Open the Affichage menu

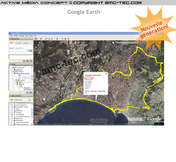21,36
